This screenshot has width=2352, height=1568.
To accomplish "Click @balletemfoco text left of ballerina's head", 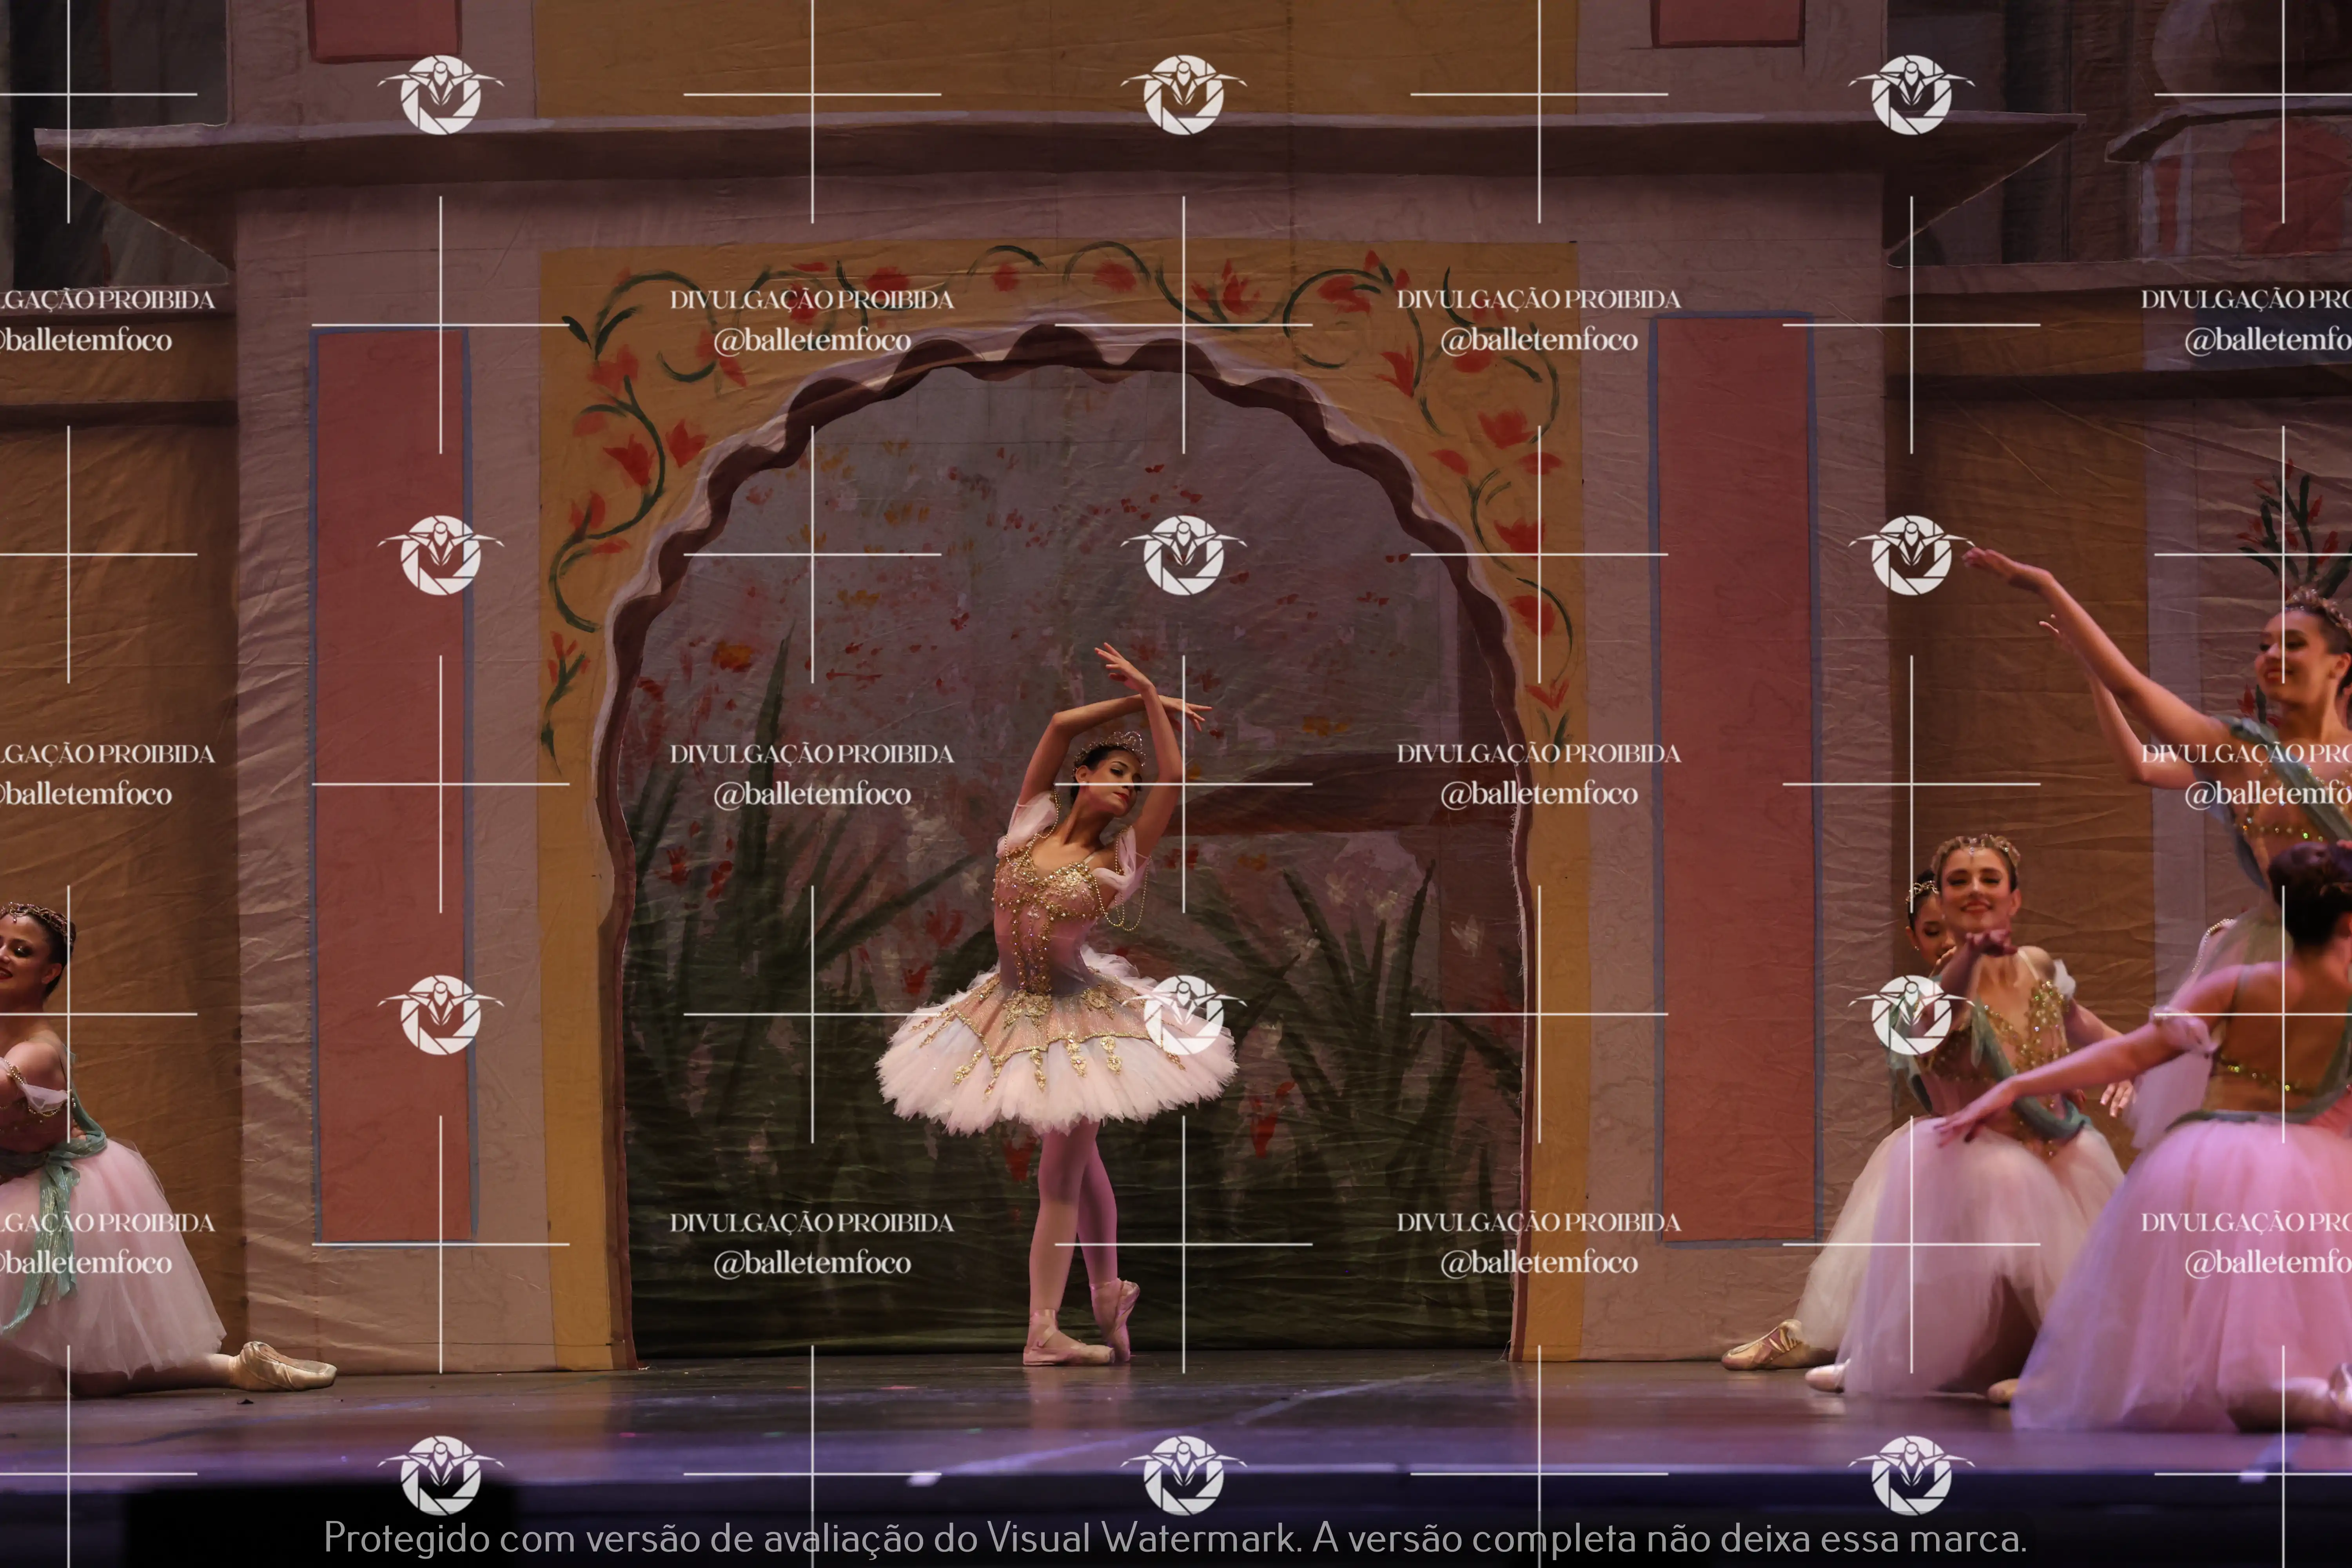I will click(811, 794).
